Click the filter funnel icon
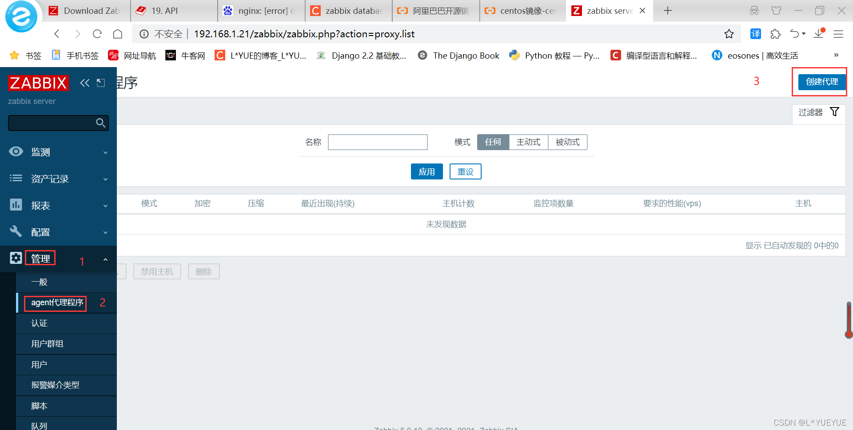Image resolution: width=853 pixels, height=430 pixels. pyautogui.click(x=834, y=112)
